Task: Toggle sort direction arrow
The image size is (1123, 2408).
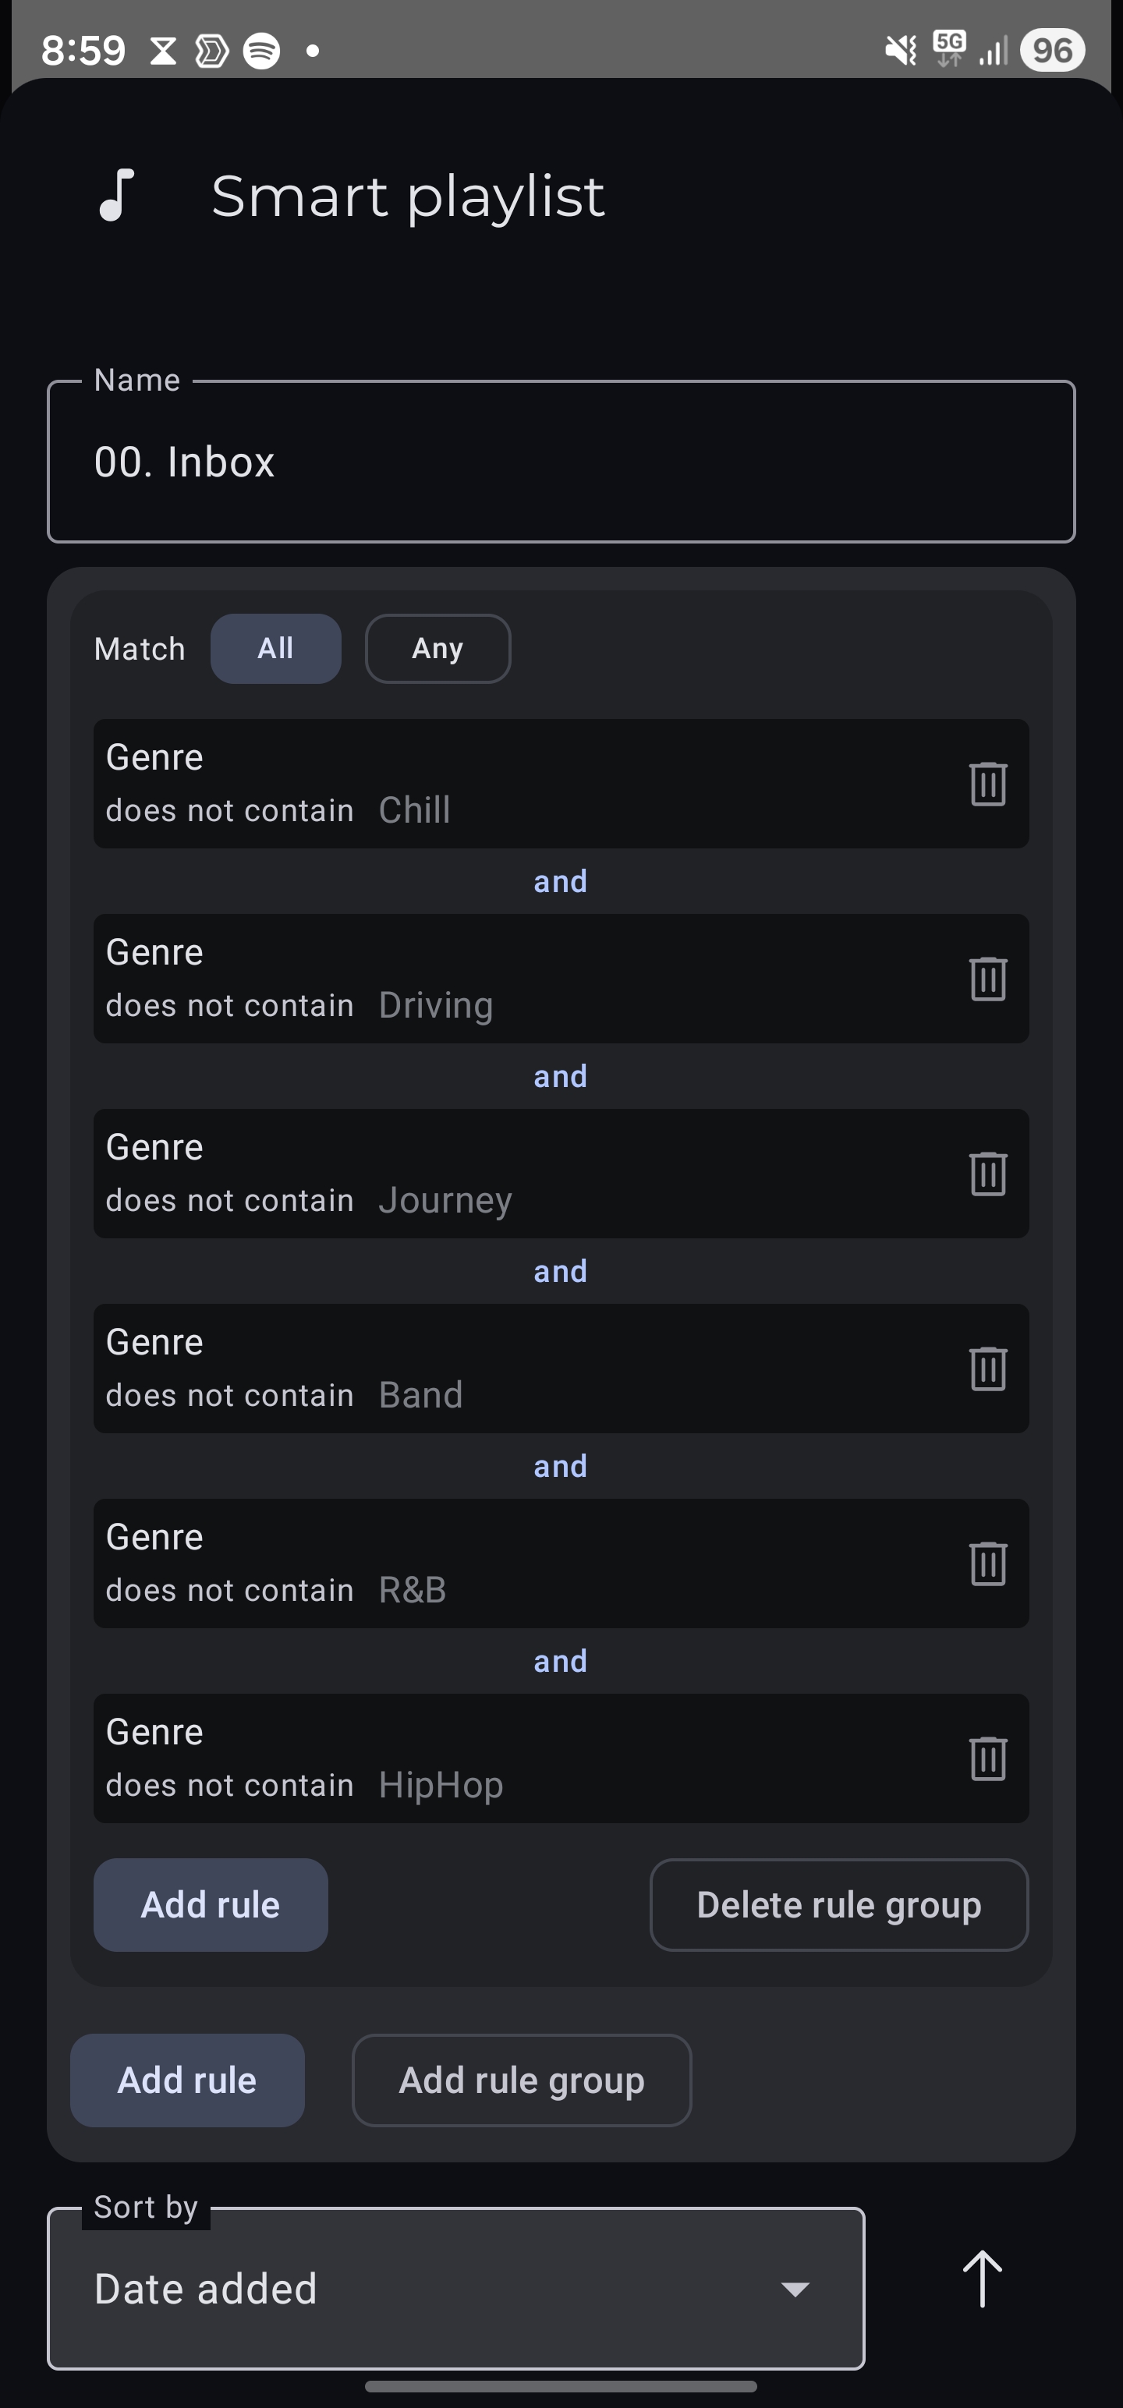Action: 982,2279
